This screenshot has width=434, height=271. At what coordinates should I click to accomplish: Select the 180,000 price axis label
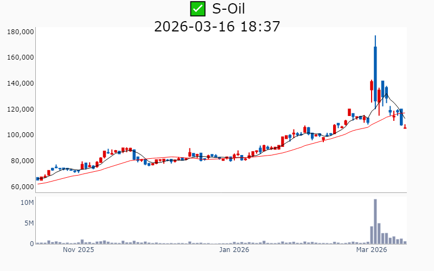coord(20,32)
